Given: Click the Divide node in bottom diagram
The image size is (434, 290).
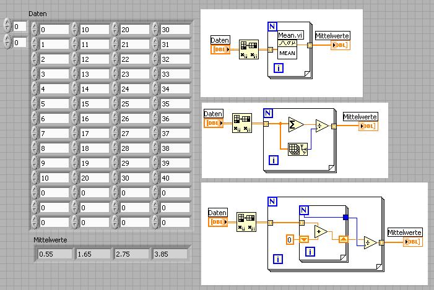Looking at the screenshot, I should 370,243.
